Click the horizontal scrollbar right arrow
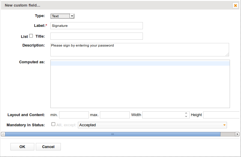Image resolution: width=241 pixels, height=157 pixels. coord(237,134)
